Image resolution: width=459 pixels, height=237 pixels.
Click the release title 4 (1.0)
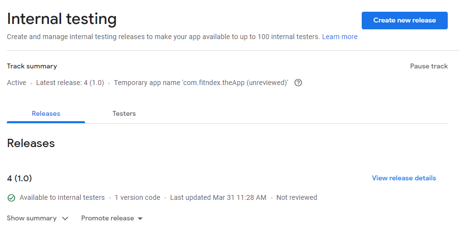[x=20, y=178]
